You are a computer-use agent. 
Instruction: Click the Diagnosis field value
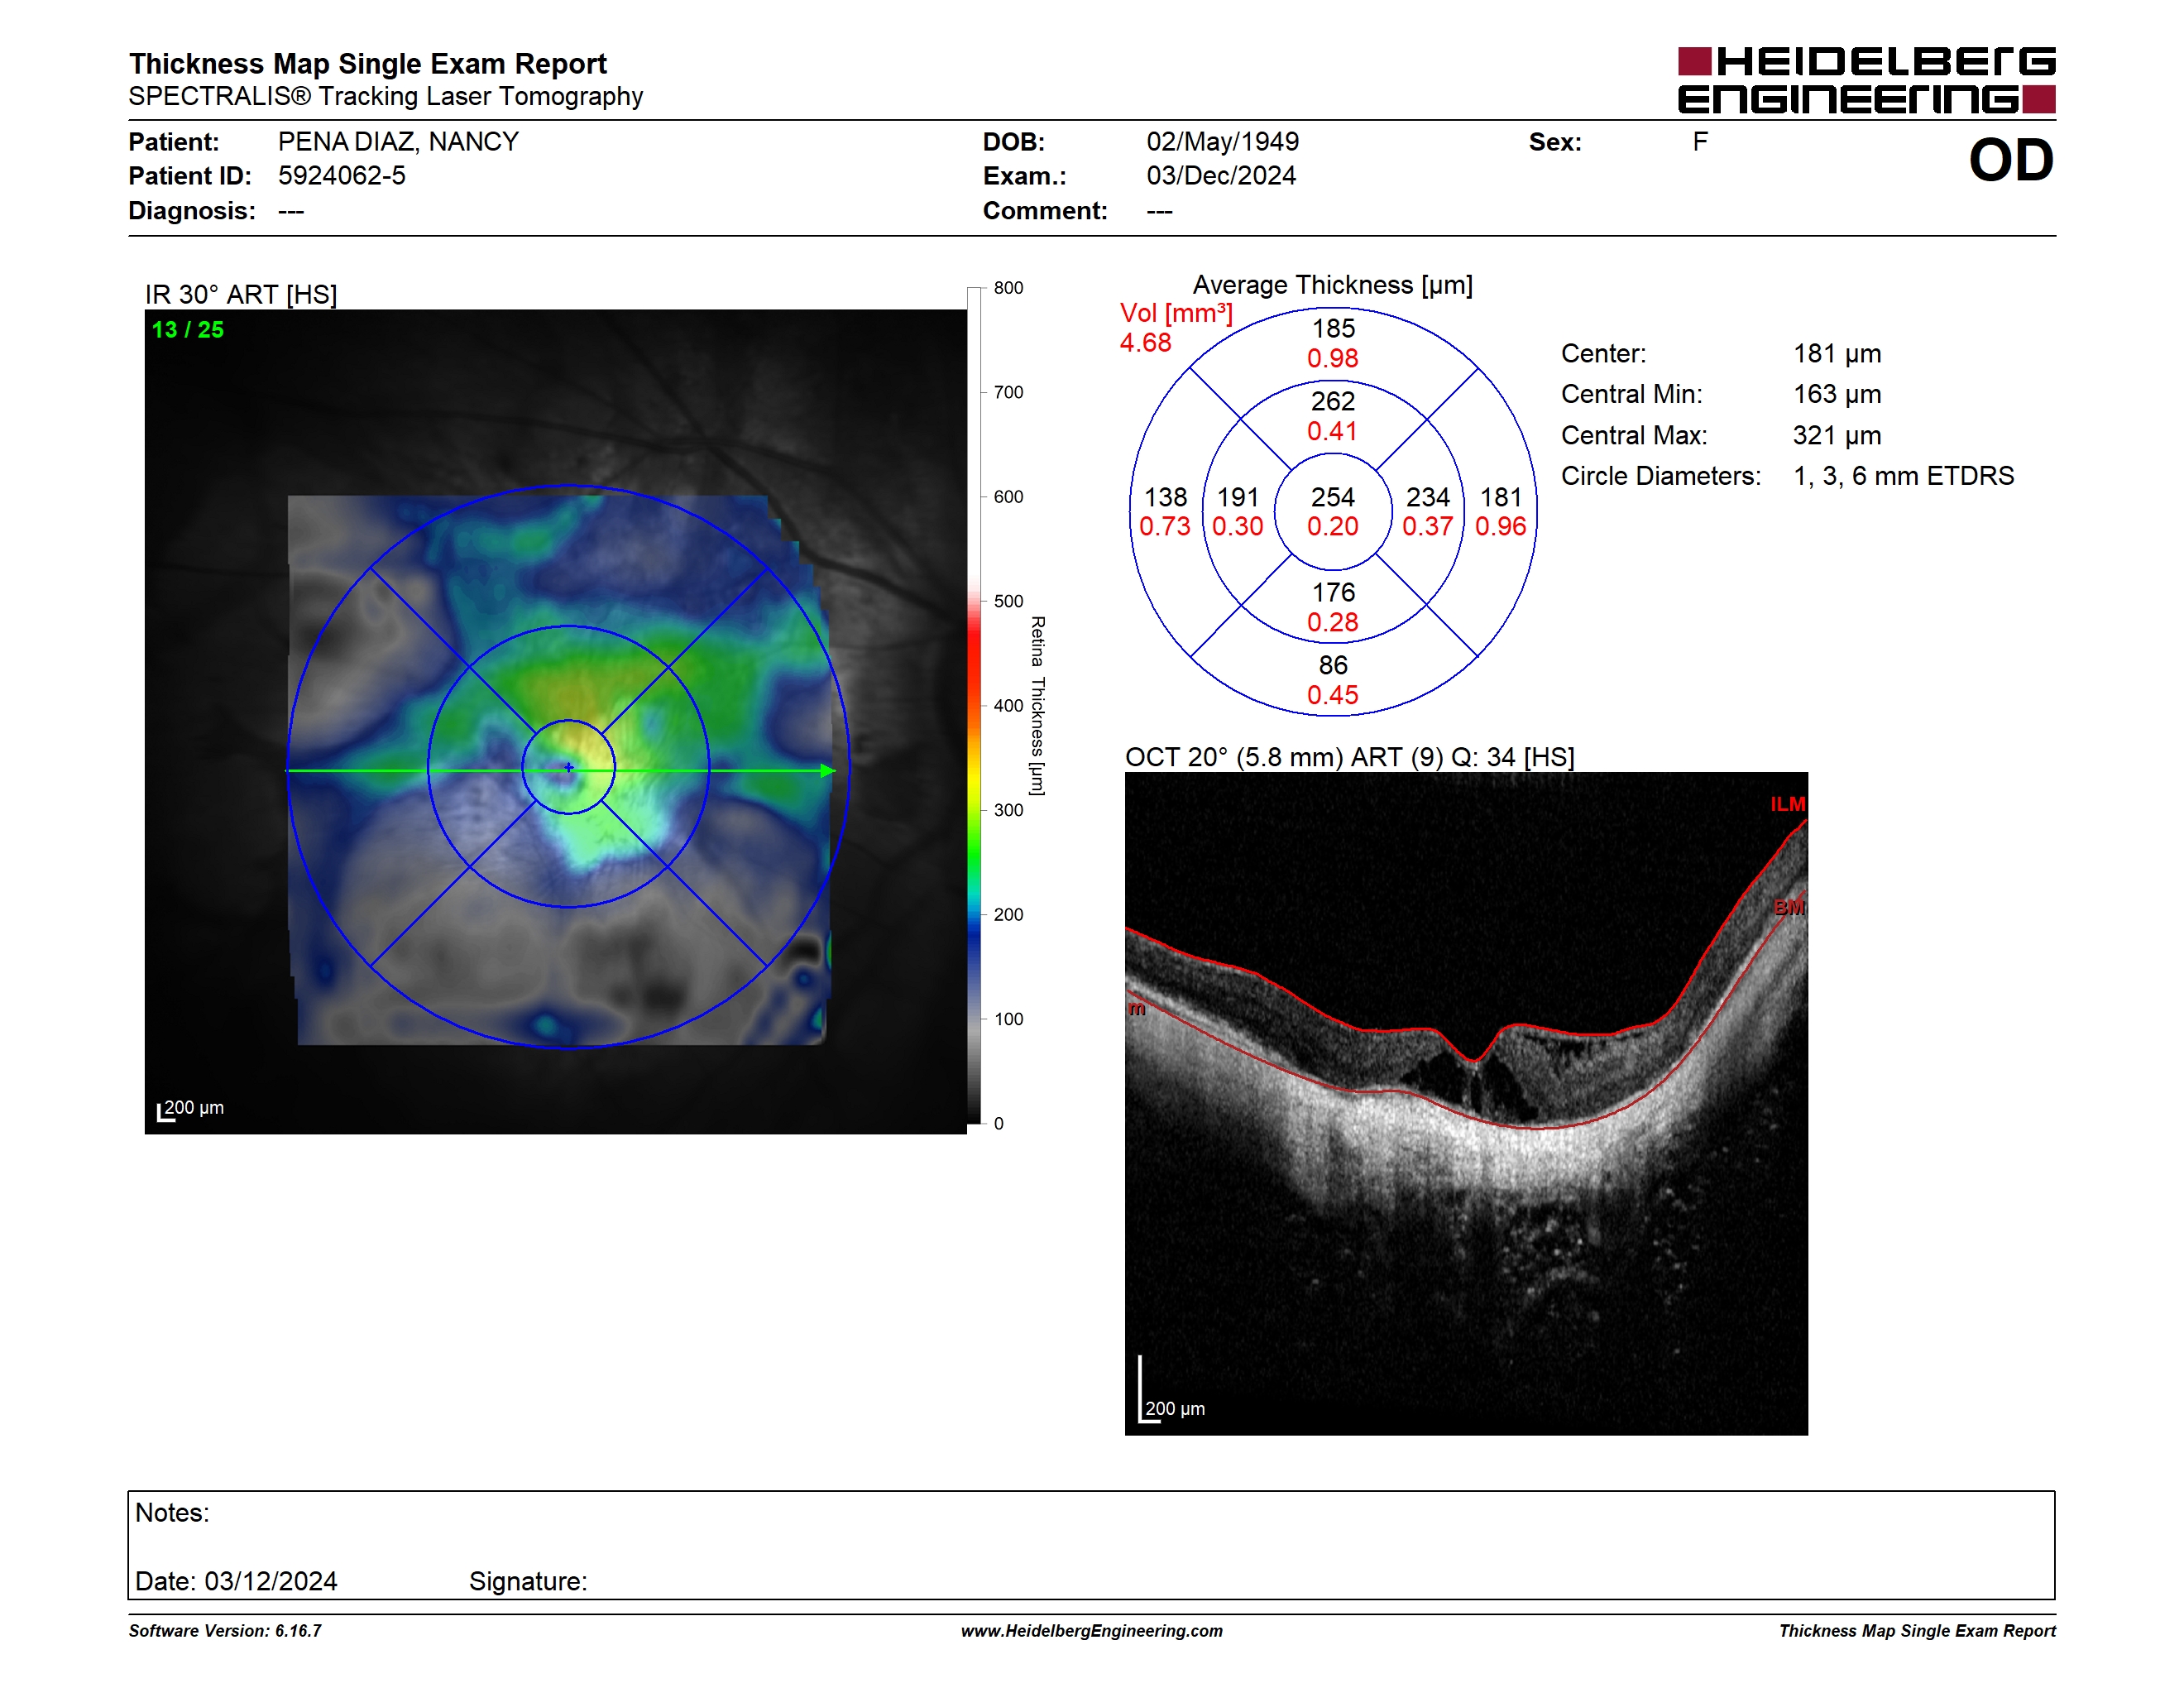click(291, 211)
